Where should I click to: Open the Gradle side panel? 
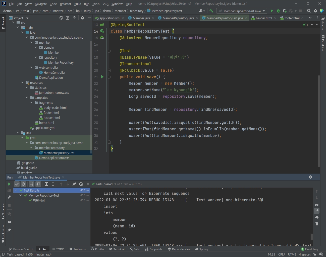323,24
